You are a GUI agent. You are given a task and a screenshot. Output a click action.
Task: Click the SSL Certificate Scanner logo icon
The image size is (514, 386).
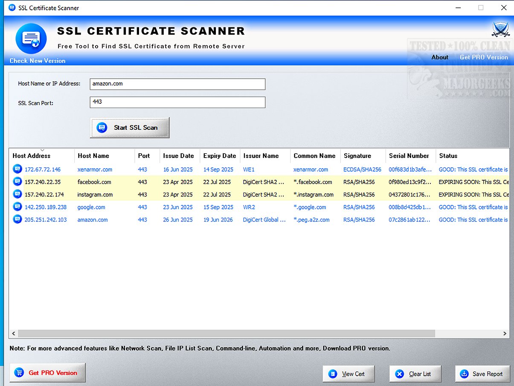tap(31, 39)
